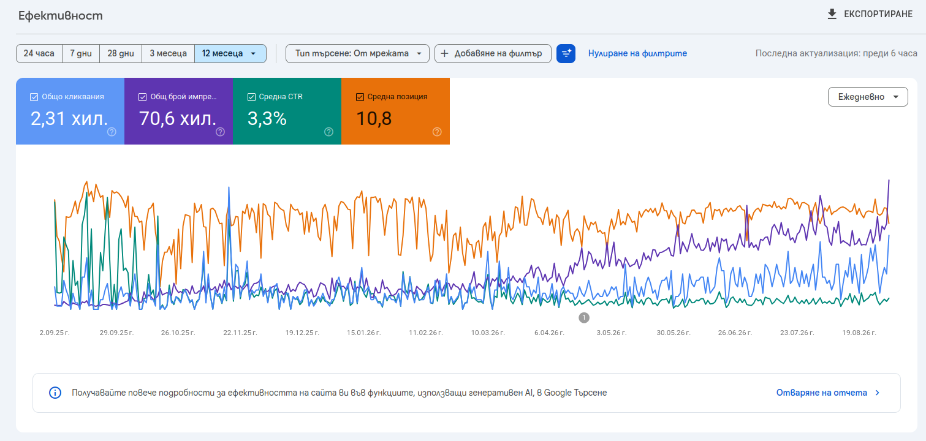Click the 70,6 хил. impressions value

pyautogui.click(x=178, y=118)
